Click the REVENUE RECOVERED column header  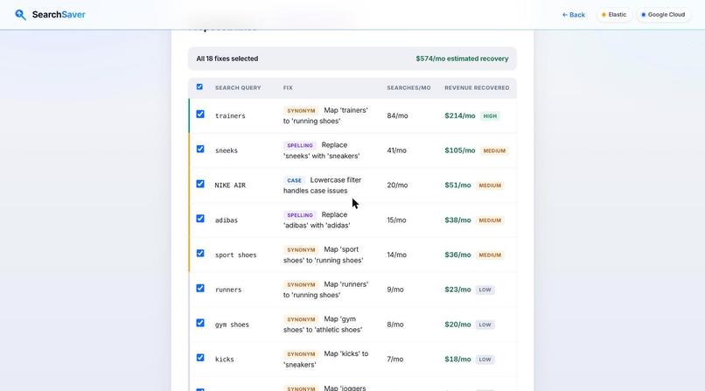point(477,87)
